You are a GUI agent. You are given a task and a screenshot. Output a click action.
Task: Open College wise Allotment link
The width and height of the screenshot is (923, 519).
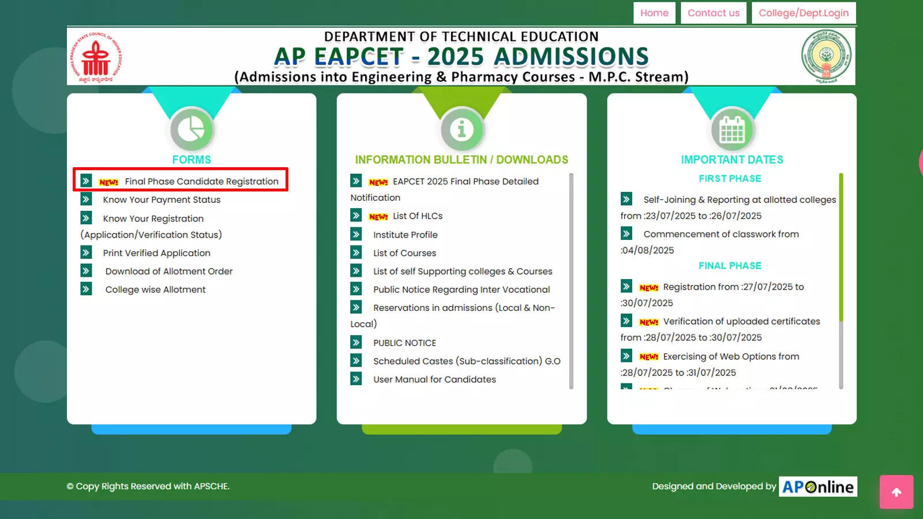pos(155,289)
